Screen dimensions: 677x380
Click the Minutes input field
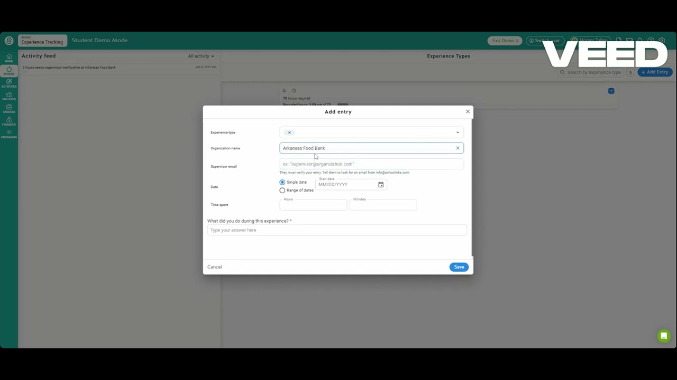pyautogui.click(x=383, y=205)
